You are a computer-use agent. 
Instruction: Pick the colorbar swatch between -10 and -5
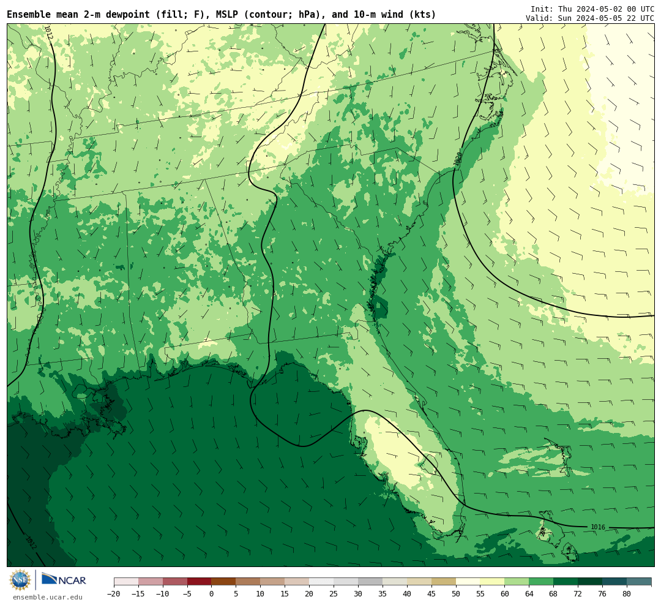point(175,582)
